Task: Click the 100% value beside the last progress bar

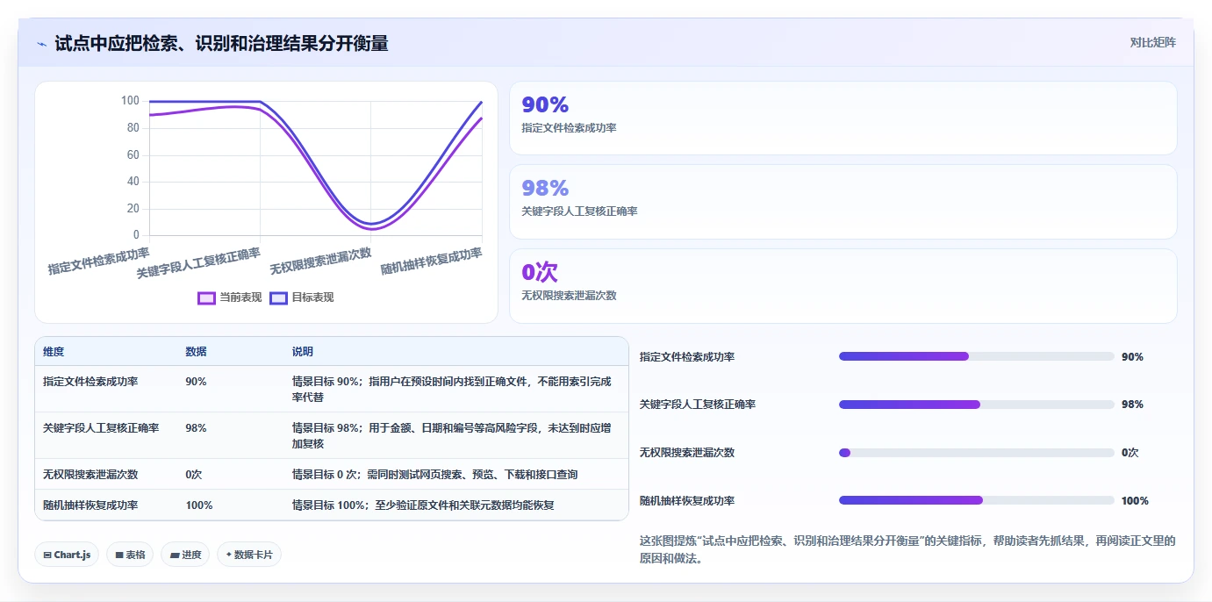Action: click(1135, 500)
